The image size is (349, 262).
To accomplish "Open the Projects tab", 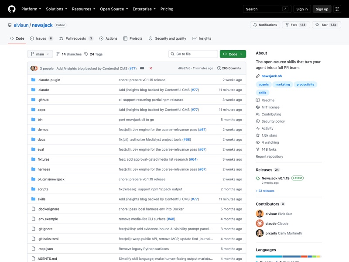I will (x=133, y=38).
